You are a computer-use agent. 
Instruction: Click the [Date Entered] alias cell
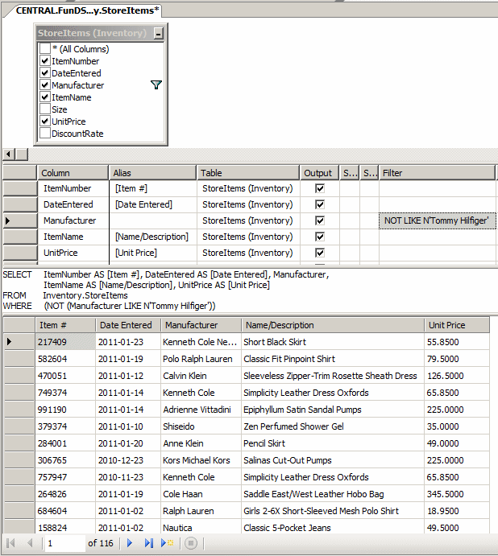pos(153,204)
